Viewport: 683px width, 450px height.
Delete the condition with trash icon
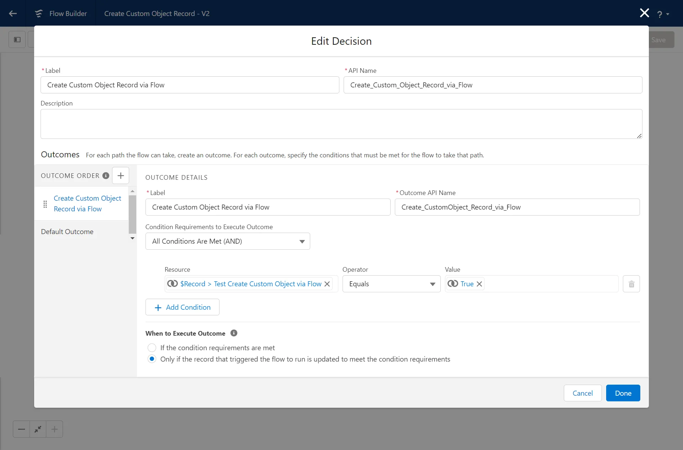coord(631,284)
